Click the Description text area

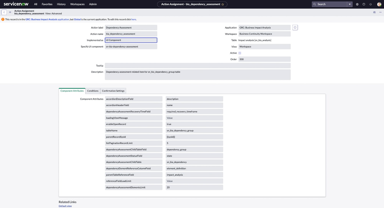coord(198,75)
